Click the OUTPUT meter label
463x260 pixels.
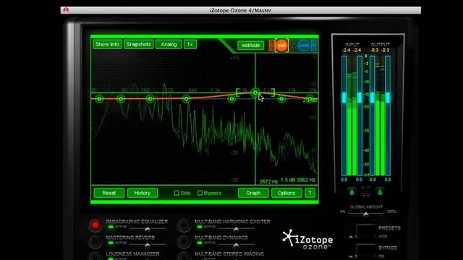(x=381, y=45)
